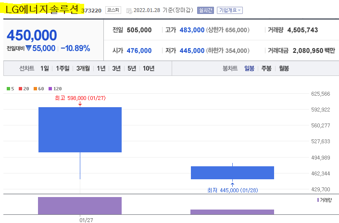Click the low price 445,000 in the summary
The width and height of the screenshot is (339, 223).
pos(192,51)
